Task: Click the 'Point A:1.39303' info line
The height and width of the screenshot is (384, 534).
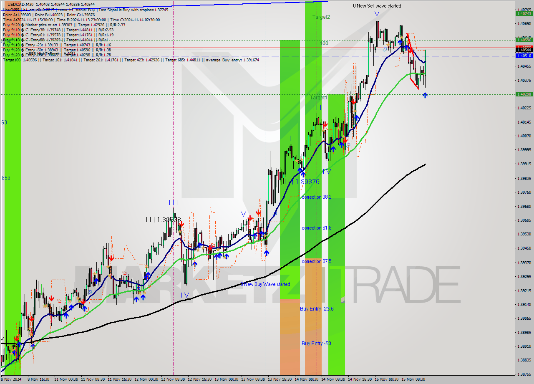Action: (x=17, y=15)
